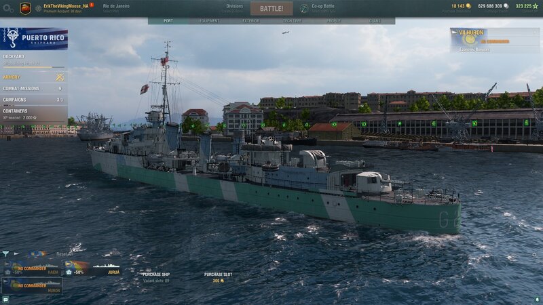543x305 pixels.
Task: Click the credits silver coin icon
Action: point(506,6)
